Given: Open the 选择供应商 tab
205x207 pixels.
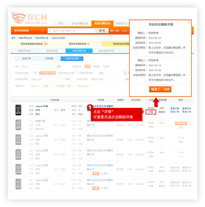Looking at the screenshot, I should tap(52, 51).
